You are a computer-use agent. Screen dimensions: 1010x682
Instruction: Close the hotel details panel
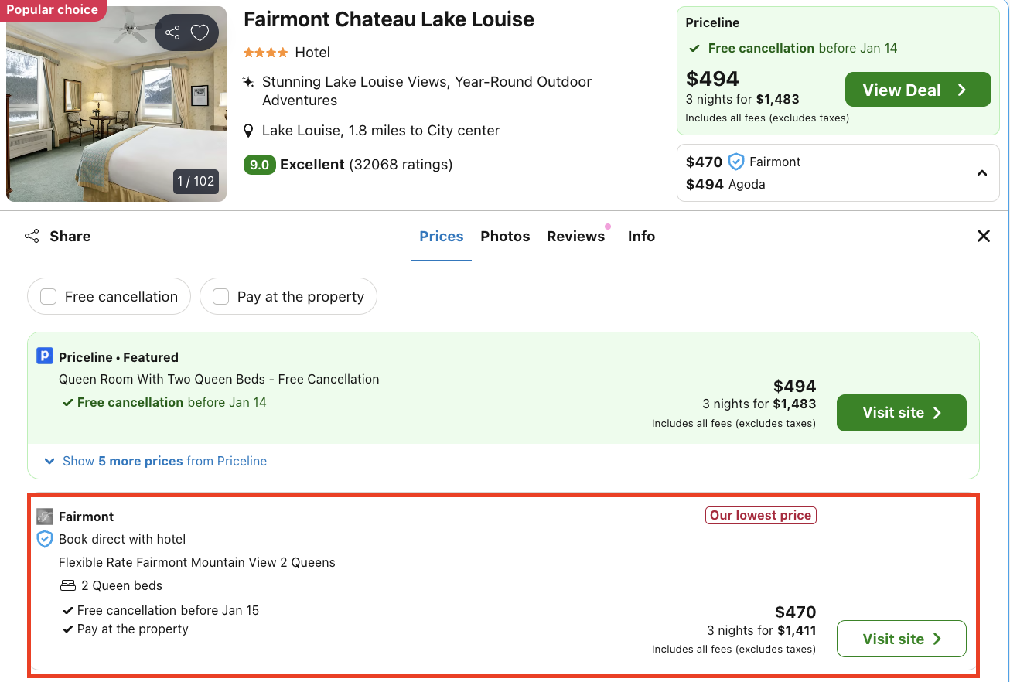coord(984,237)
